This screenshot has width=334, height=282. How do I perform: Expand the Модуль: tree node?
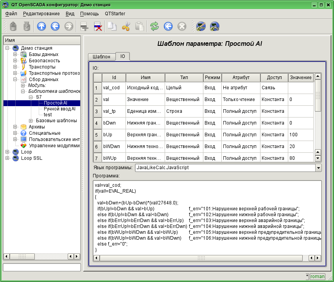click(23, 85)
